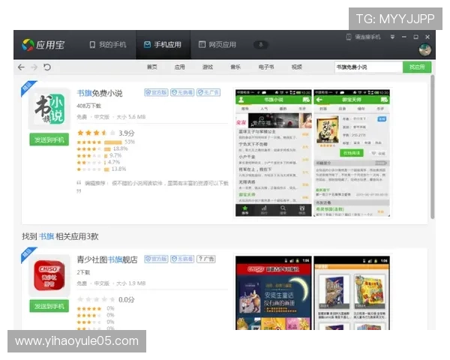Open CHISO dark moon screenshot thumbnail
Screen dimensions: 450x360
[x=274, y=292]
